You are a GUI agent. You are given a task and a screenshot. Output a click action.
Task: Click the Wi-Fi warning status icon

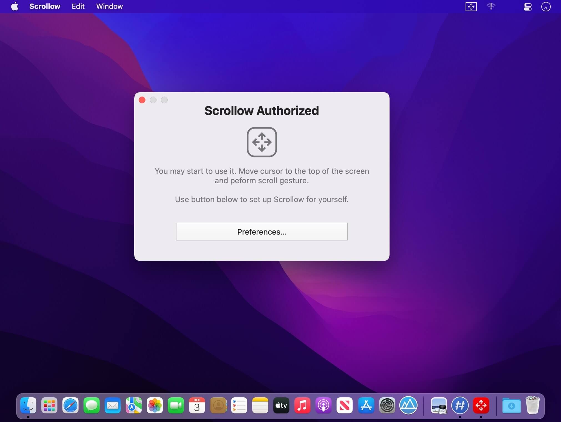click(x=491, y=6)
